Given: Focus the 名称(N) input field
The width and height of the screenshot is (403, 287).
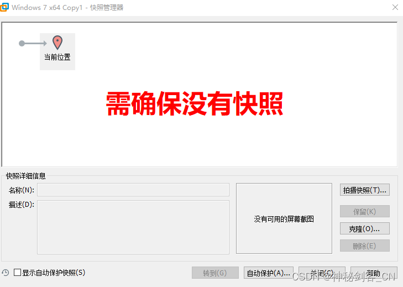Looking at the screenshot, I should [133, 190].
